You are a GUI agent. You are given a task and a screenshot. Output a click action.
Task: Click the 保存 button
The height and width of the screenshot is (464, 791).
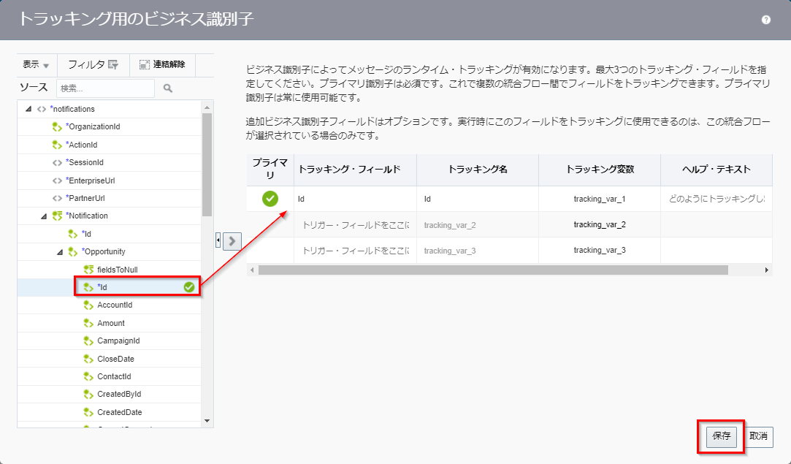721,436
